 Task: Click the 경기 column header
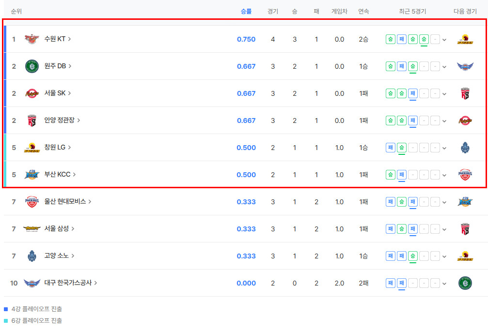273,12
